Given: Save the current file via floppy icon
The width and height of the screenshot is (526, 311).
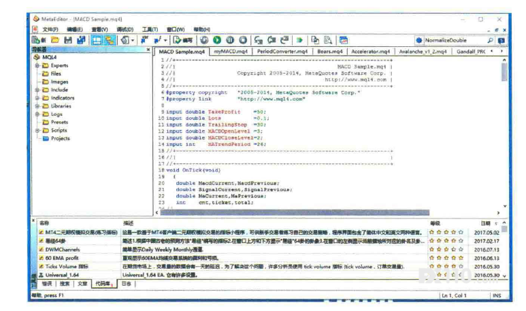Looking at the screenshot, I should click(68, 40).
